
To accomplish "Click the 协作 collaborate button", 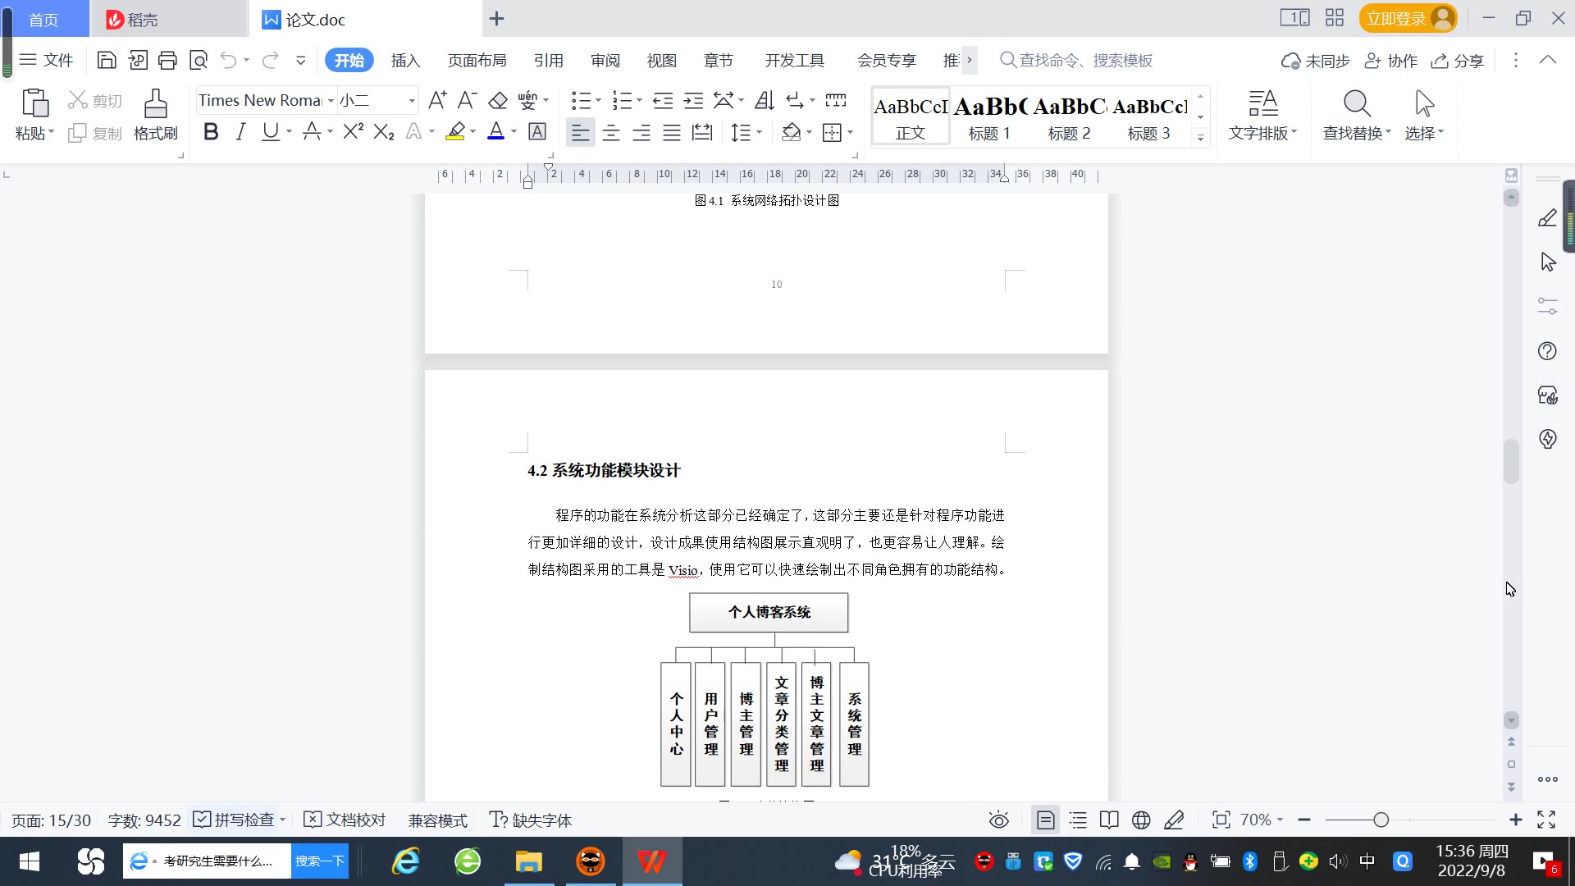I will pos(1390,61).
